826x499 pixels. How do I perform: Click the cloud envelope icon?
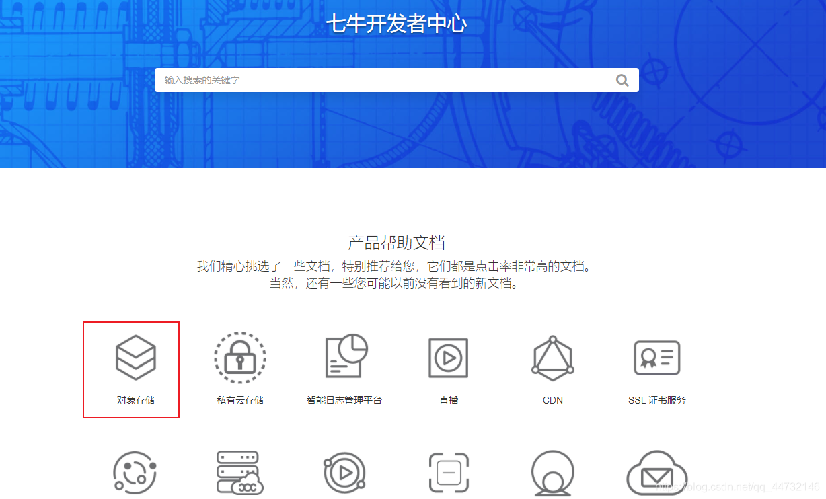657,473
